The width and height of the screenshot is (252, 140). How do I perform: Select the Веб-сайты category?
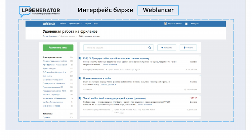47,76
